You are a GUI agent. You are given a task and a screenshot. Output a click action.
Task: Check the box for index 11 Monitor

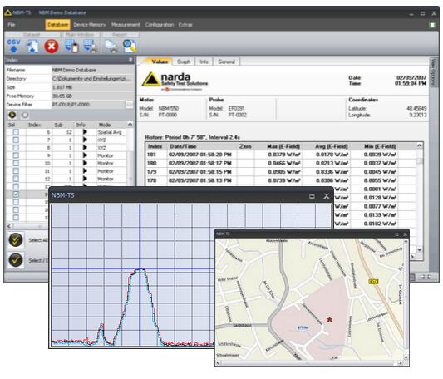(16, 171)
